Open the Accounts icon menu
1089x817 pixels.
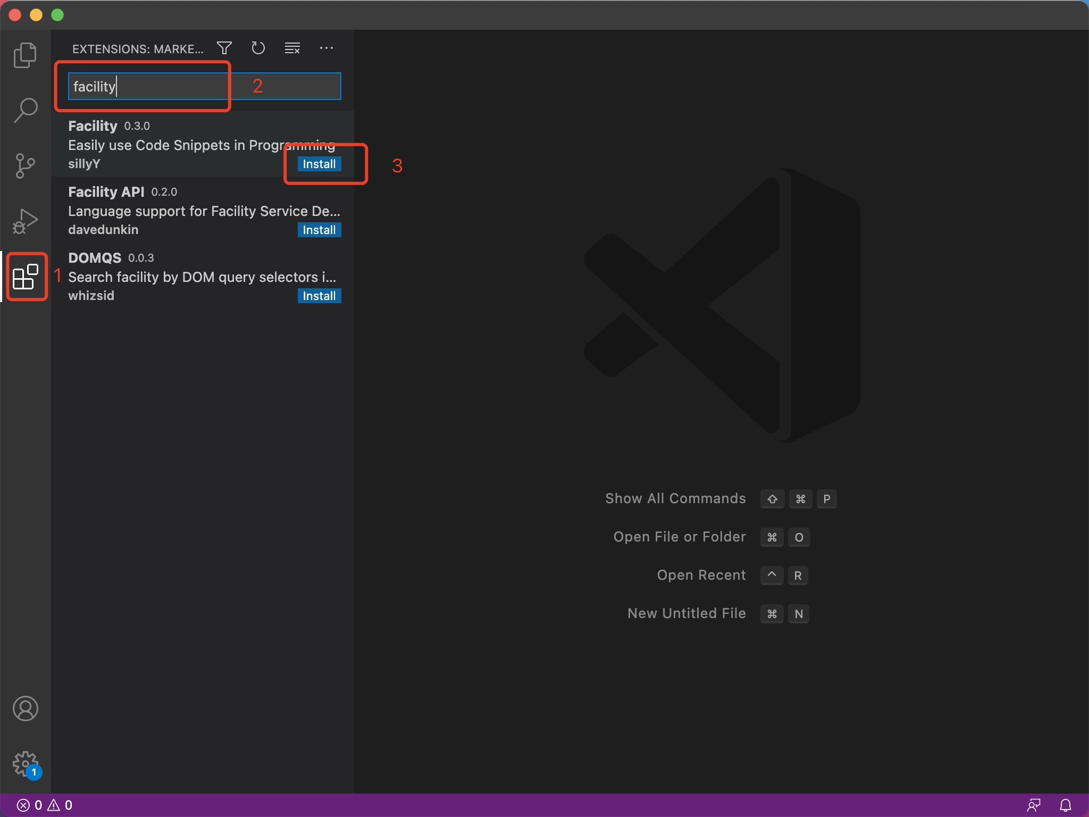click(25, 708)
